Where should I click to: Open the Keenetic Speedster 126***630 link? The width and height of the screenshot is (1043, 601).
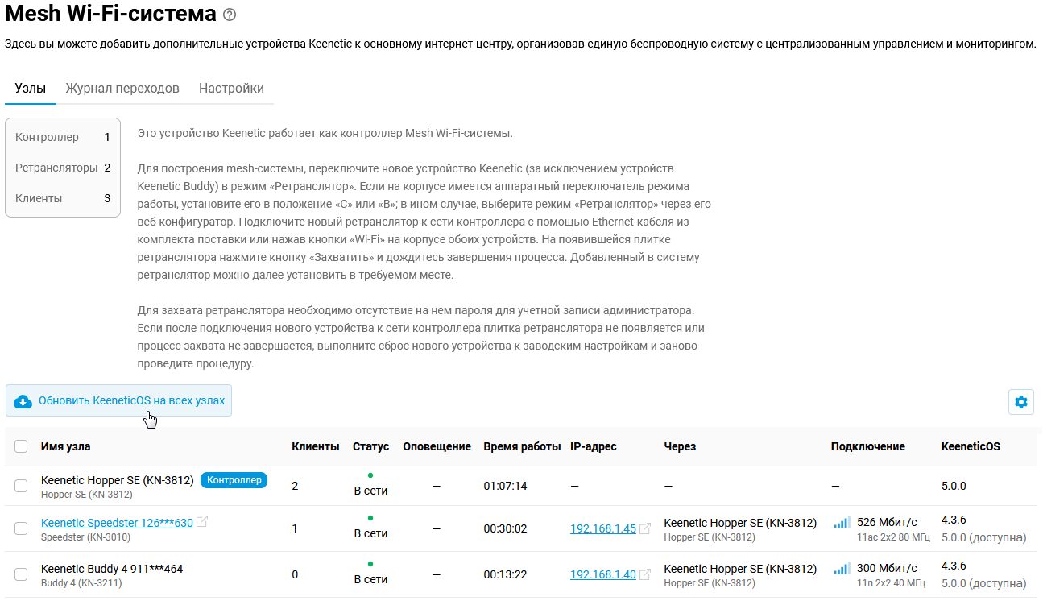pyautogui.click(x=117, y=523)
